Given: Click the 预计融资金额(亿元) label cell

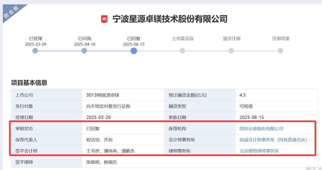Looking at the screenshot, I should (x=200, y=95).
